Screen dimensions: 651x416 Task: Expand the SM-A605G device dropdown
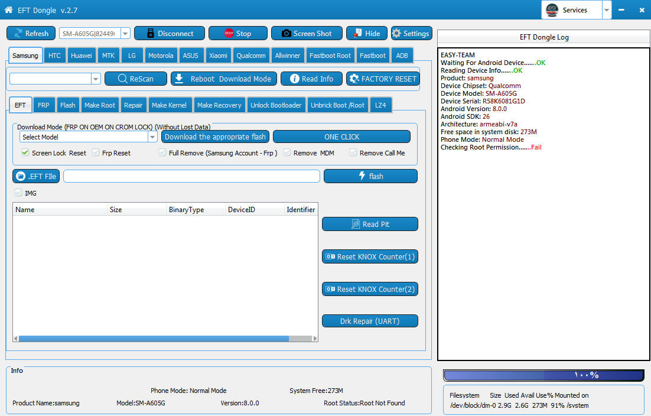point(125,34)
